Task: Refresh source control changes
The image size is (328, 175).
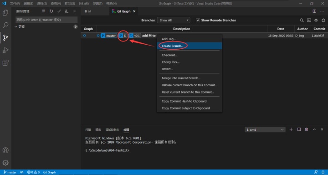Action: tap(51, 11)
